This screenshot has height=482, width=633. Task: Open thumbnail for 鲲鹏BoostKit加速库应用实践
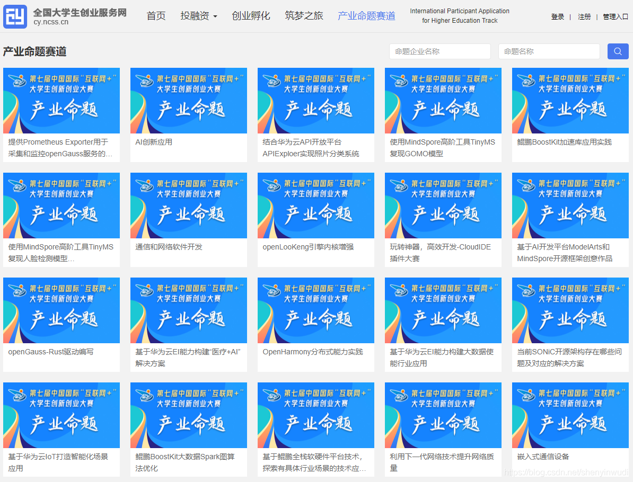click(x=570, y=101)
